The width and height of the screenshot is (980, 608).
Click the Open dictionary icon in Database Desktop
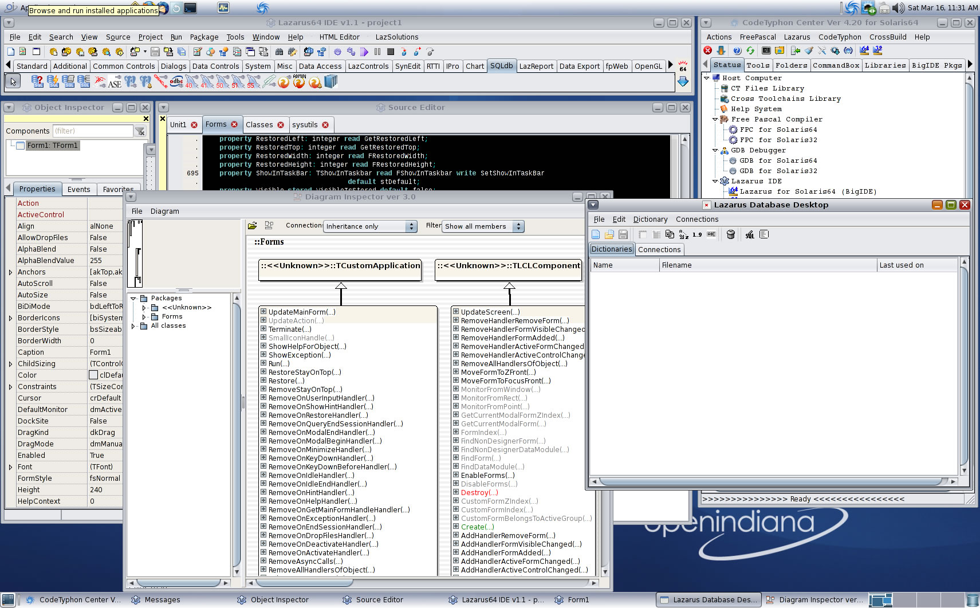pyautogui.click(x=609, y=234)
